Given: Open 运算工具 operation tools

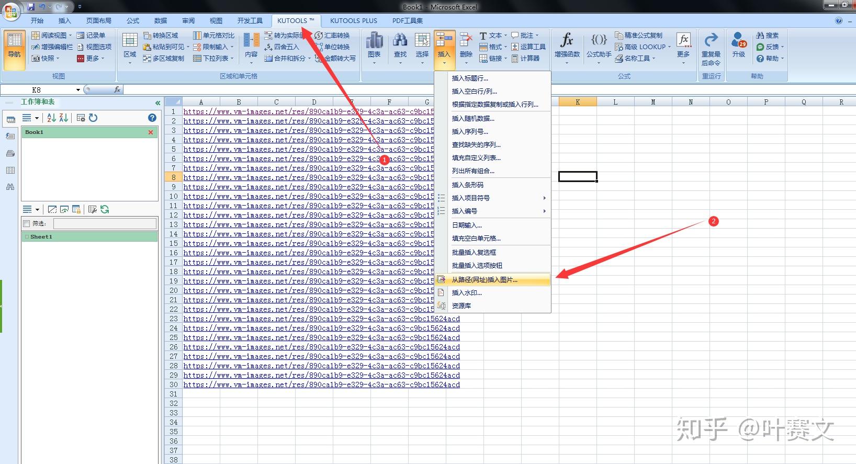Looking at the screenshot, I should pos(528,47).
